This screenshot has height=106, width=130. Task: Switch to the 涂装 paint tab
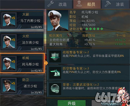pyautogui.click(x=116, y=4)
